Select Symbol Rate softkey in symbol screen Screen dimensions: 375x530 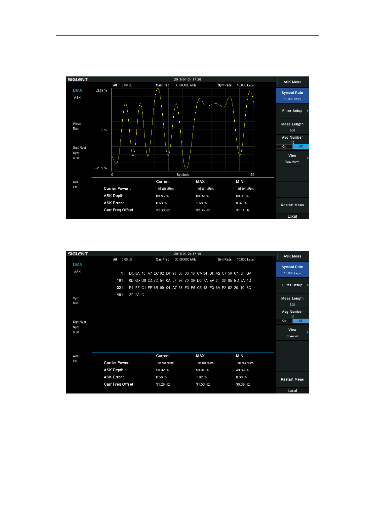pyautogui.click(x=292, y=270)
